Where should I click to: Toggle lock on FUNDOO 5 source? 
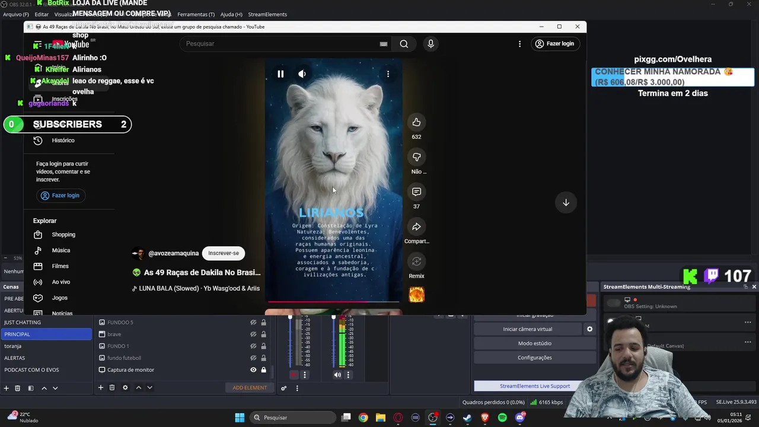pos(263,322)
